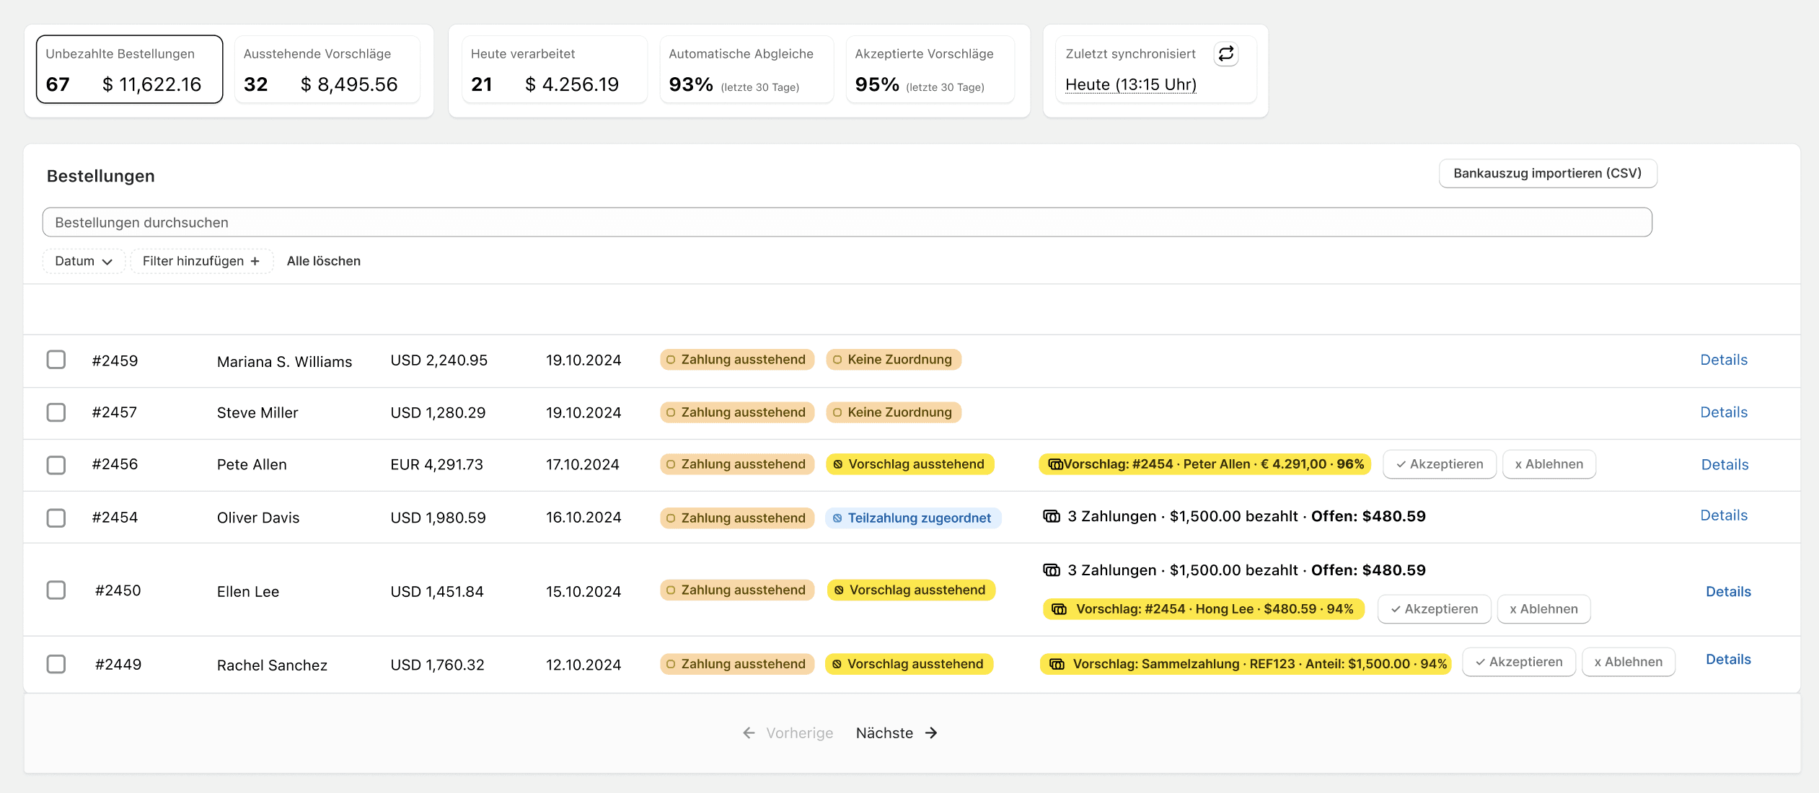Reject the Hong Lee suggestion
Screen dimensions: 1819x793
coord(1544,609)
